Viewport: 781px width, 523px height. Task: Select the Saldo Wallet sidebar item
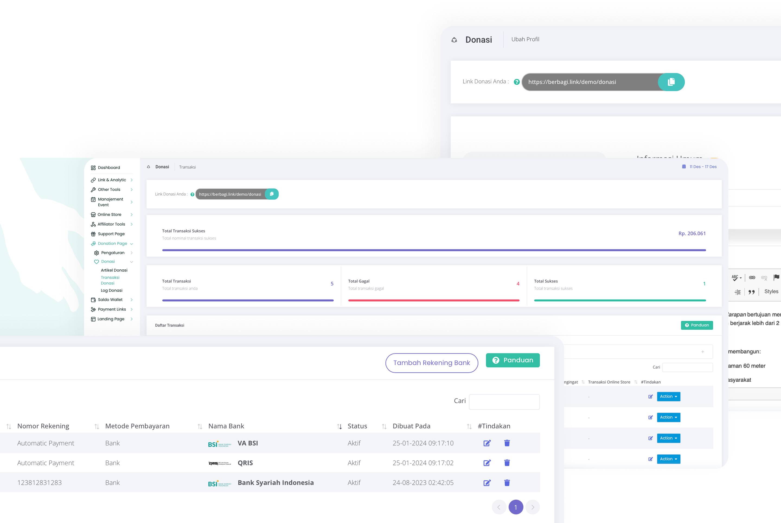click(110, 299)
